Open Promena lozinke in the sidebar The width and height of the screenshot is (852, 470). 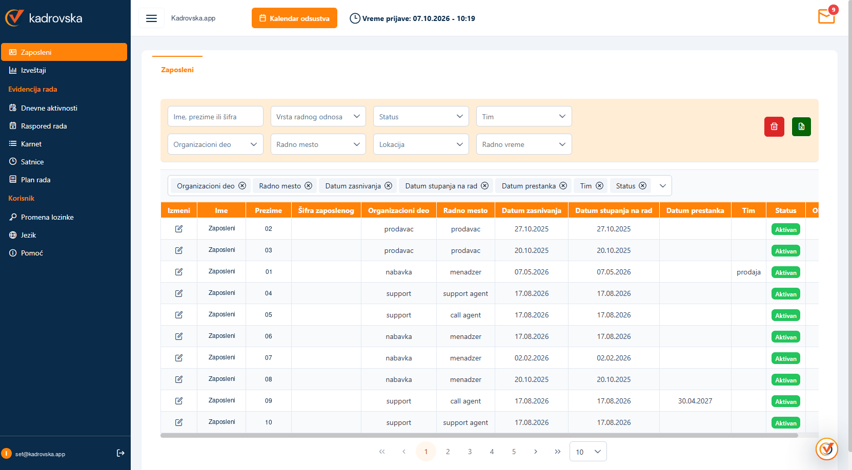coord(64,217)
